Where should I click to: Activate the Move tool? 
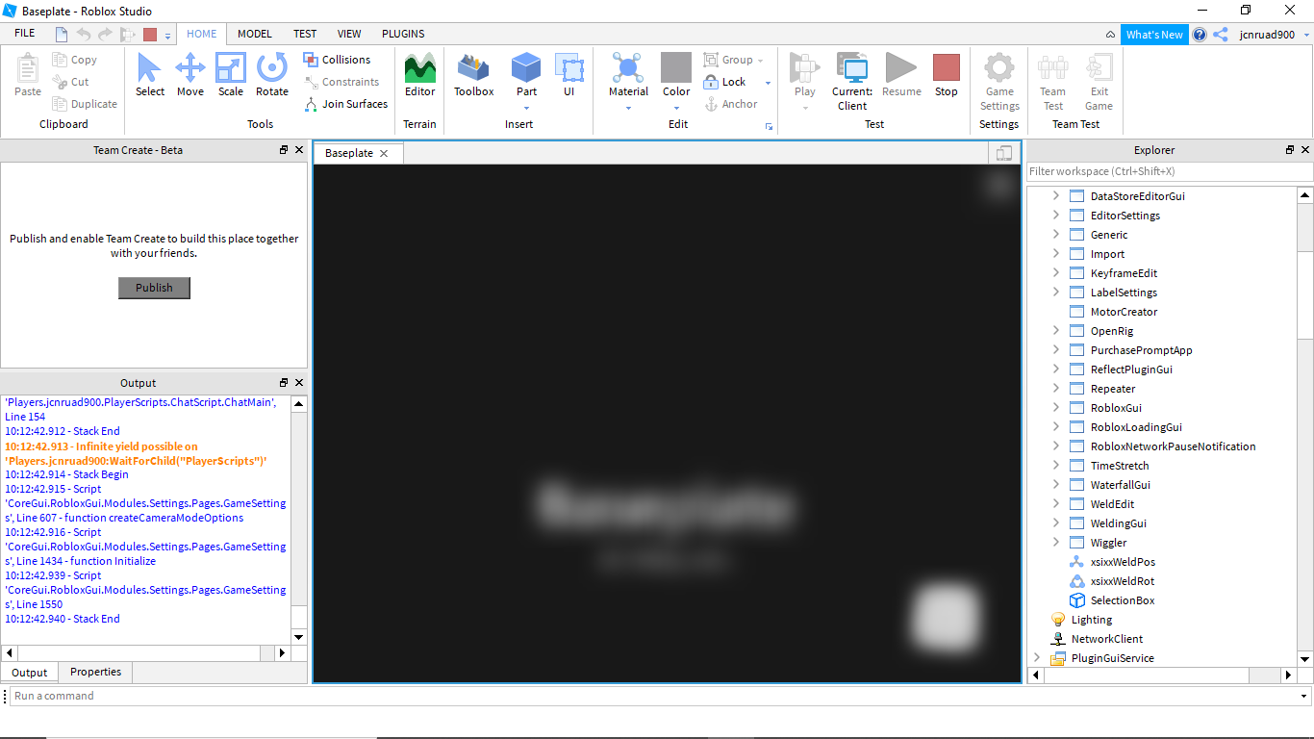(x=190, y=74)
